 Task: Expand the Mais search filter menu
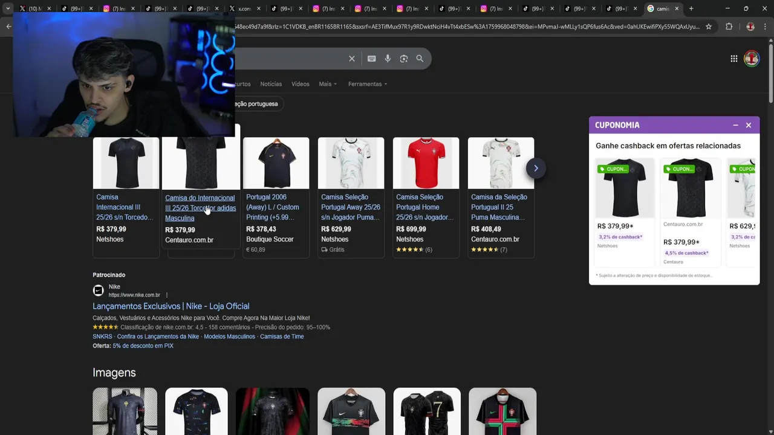click(328, 84)
